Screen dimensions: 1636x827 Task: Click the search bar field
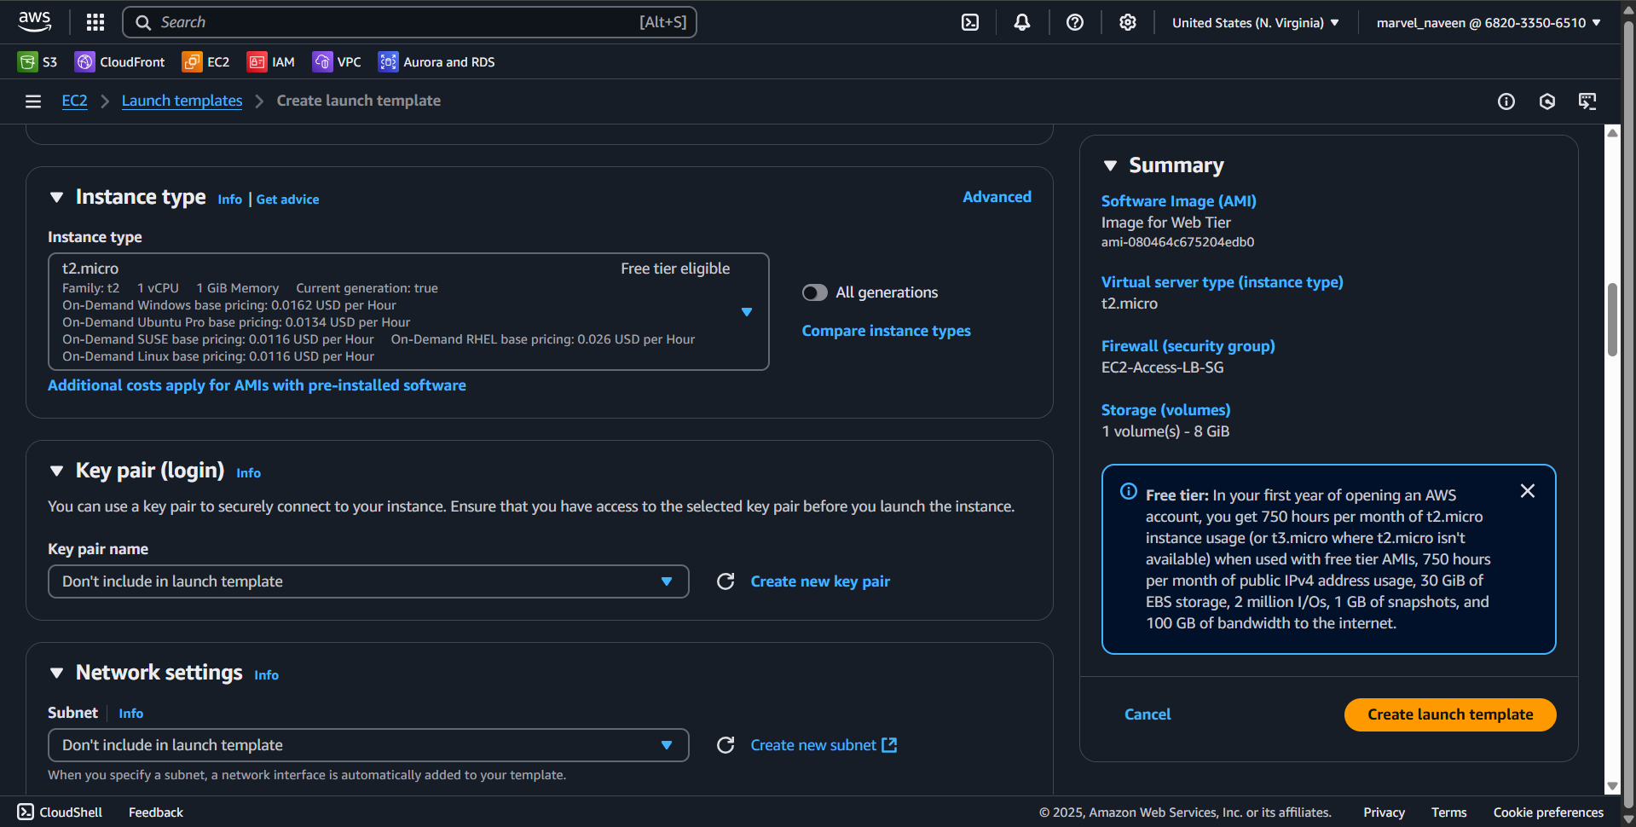coord(409,22)
